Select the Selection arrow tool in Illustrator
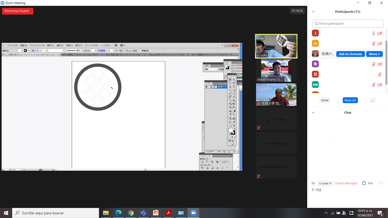 230,80
